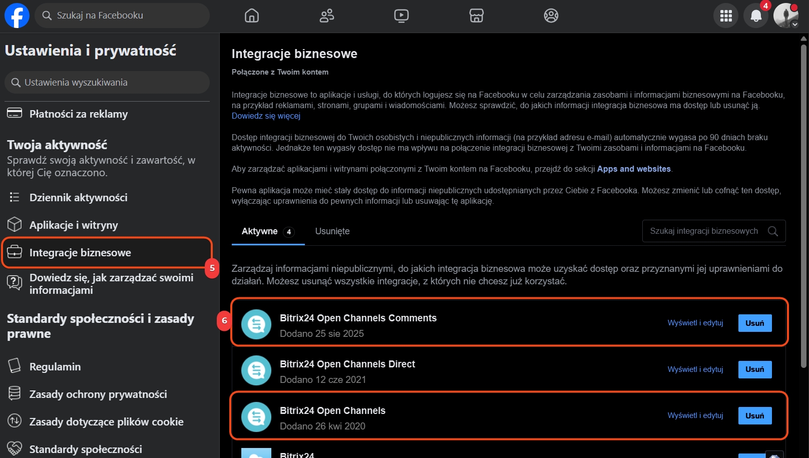Click the cube icon beside Aplikacje i witryny
This screenshot has height=458, width=809.
point(15,224)
